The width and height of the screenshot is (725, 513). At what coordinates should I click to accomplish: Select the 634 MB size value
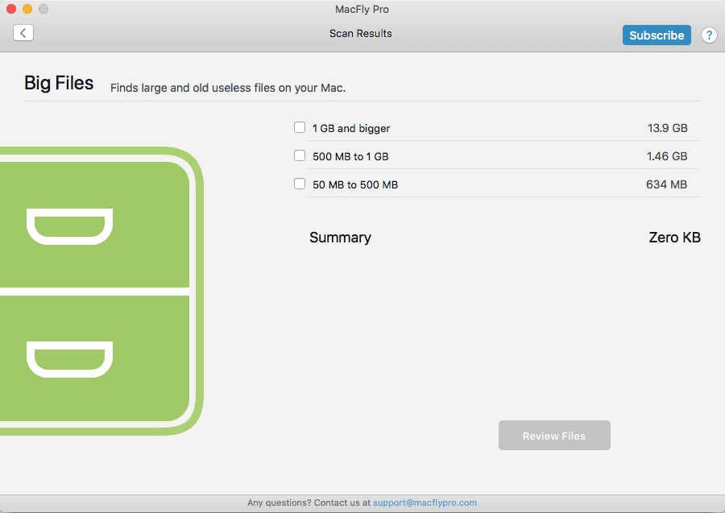pos(666,184)
